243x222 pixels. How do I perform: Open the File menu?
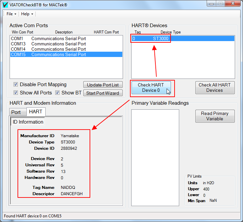click(11, 14)
